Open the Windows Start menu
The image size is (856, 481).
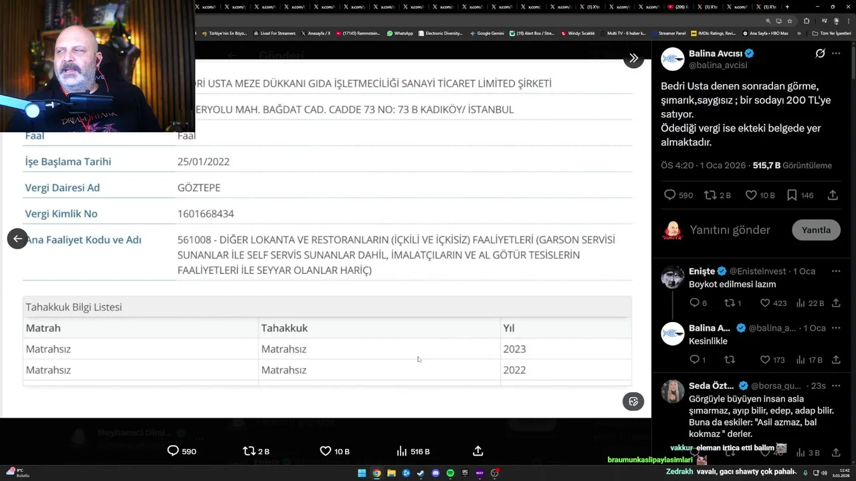point(362,473)
